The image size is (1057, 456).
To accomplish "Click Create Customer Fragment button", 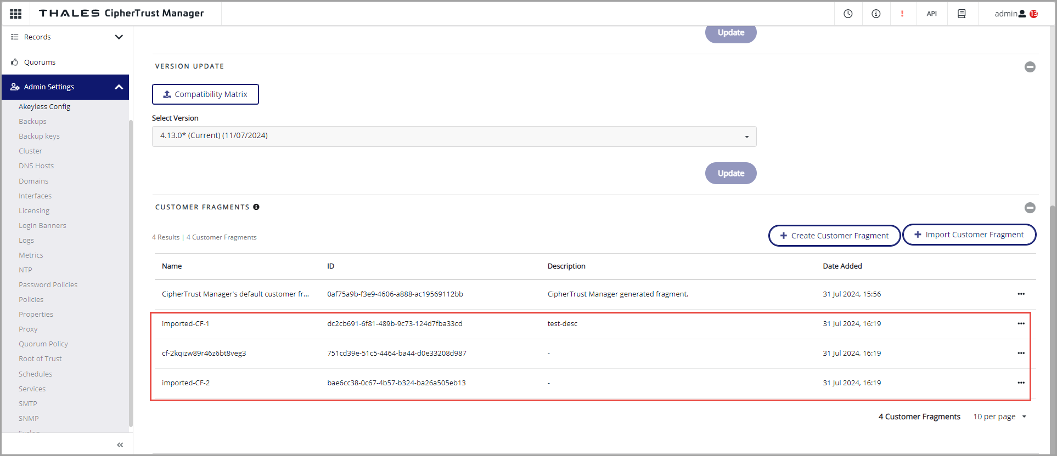I will 834,236.
